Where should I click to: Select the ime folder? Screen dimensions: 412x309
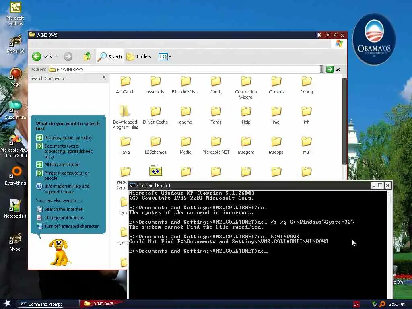coord(276,115)
